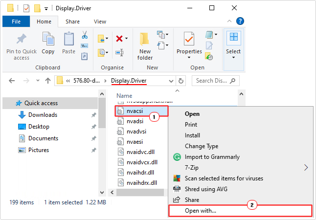Image resolution: width=316 pixels, height=220 pixels.
Task: Refresh the Display.Driver folder
Action: click(x=181, y=81)
